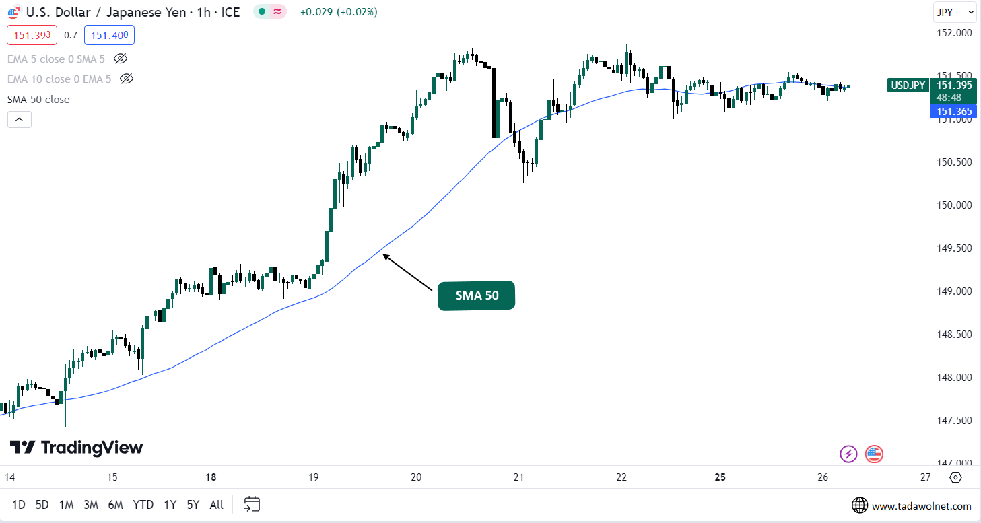
Task: Click the green market status dot
Action: 262,11
